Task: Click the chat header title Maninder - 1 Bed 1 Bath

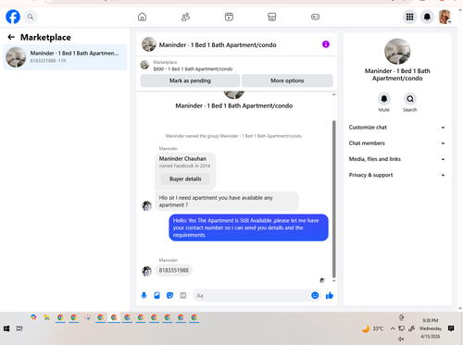Action: coord(218,45)
